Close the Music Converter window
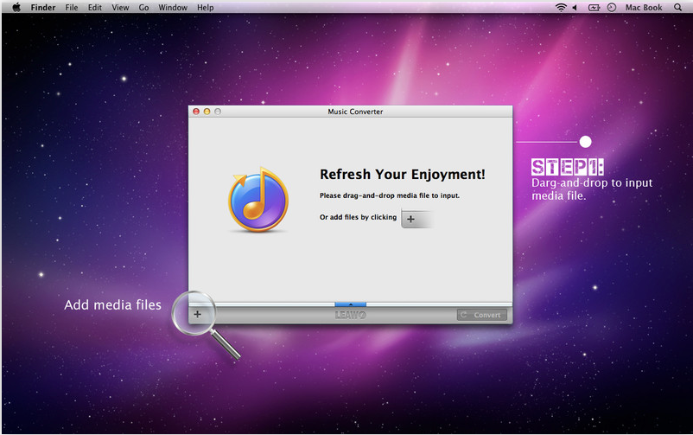Viewport: 693px width, 435px height. pyautogui.click(x=196, y=112)
